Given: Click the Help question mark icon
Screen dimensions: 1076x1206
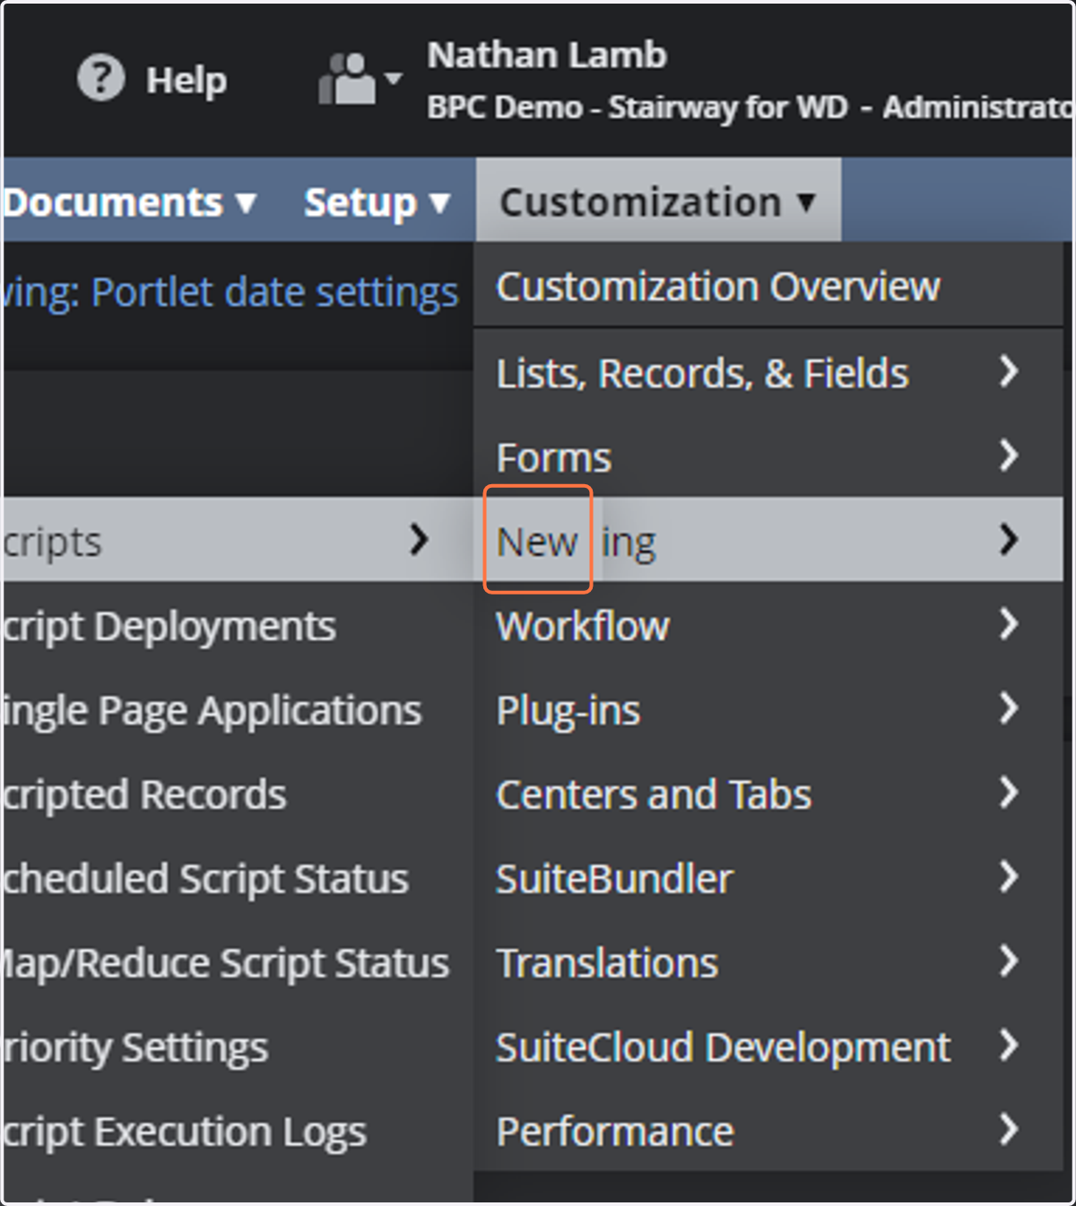Looking at the screenshot, I should coord(100,78).
